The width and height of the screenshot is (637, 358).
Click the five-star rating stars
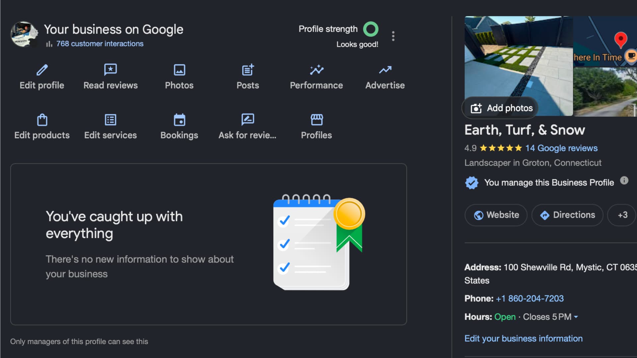501,148
